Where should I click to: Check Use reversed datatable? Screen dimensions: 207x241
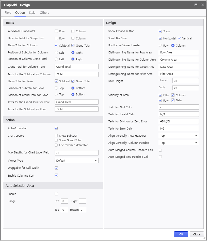coord(56,145)
